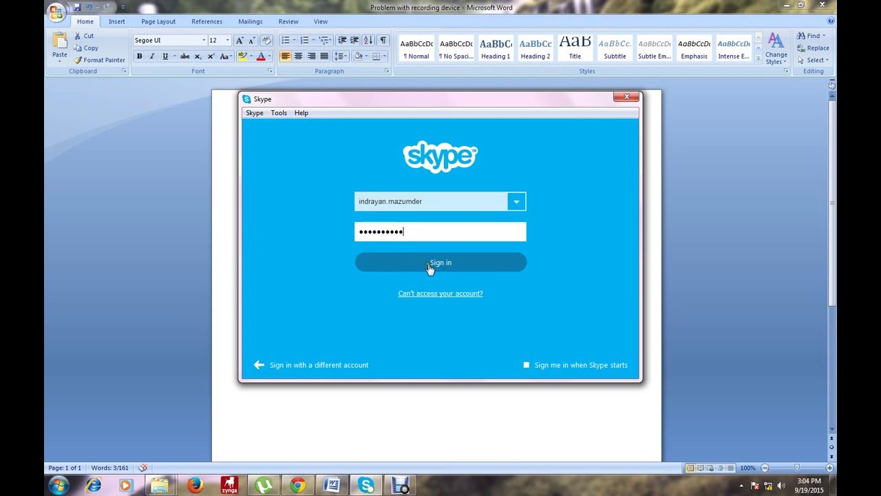The width and height of the screenshot is (881, 496).
Task: Open the Line Spacing dropdown
Action: coord(340,56)
